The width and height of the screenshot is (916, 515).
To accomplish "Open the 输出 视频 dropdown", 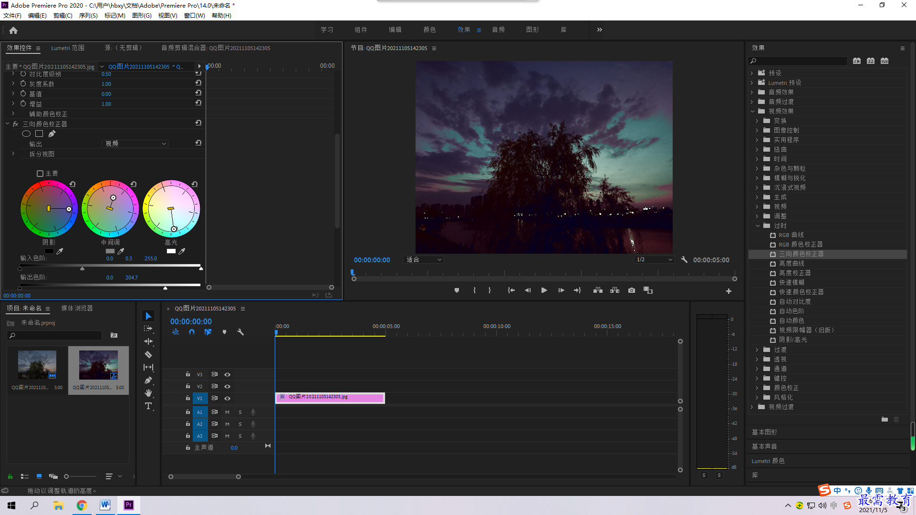I will pos(135,144).
